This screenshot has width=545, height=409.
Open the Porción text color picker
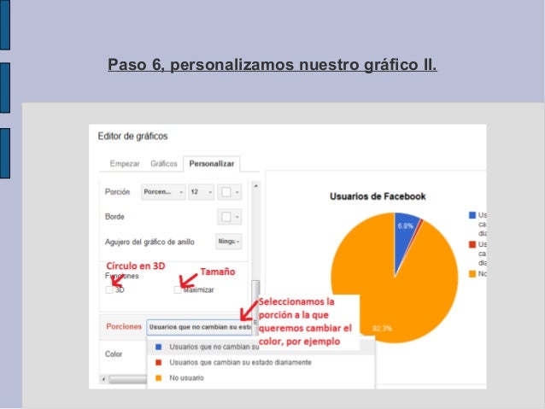[230, 192]
